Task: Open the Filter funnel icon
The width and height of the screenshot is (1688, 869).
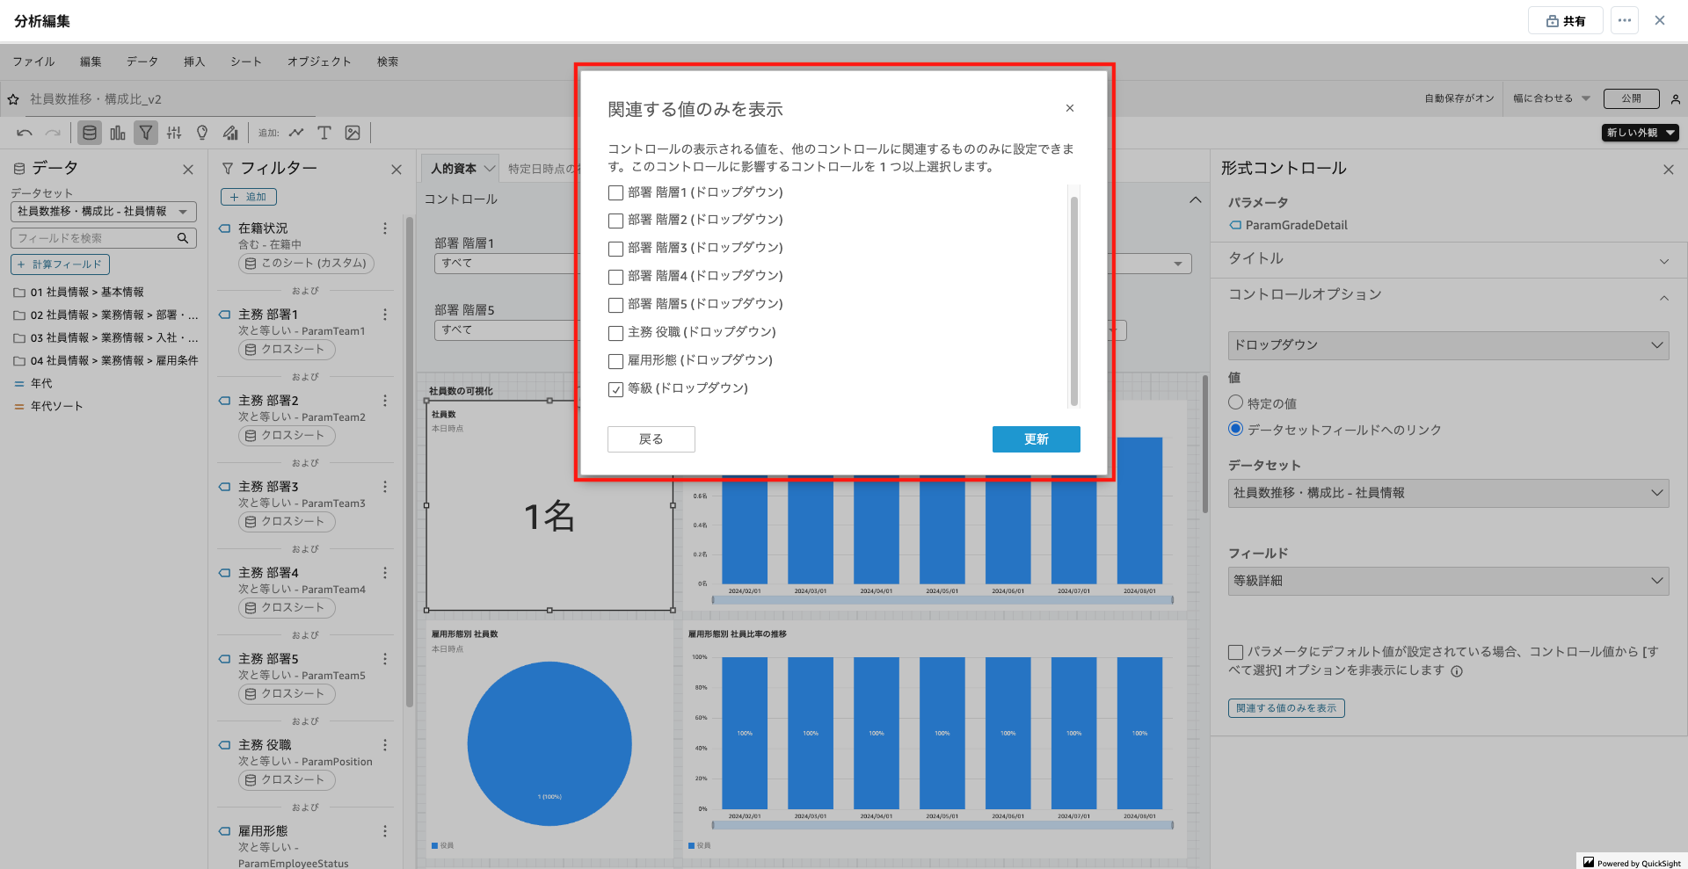Action: click(146, 133)
